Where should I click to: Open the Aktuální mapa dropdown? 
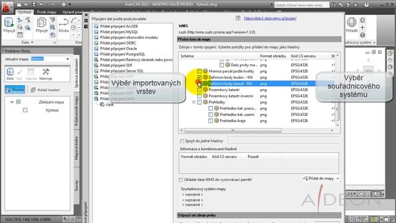coord(67,59)
